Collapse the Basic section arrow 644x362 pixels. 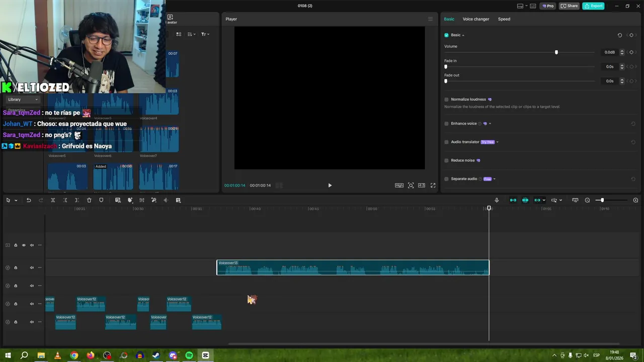pyautogui.click(x=463, y=35)
